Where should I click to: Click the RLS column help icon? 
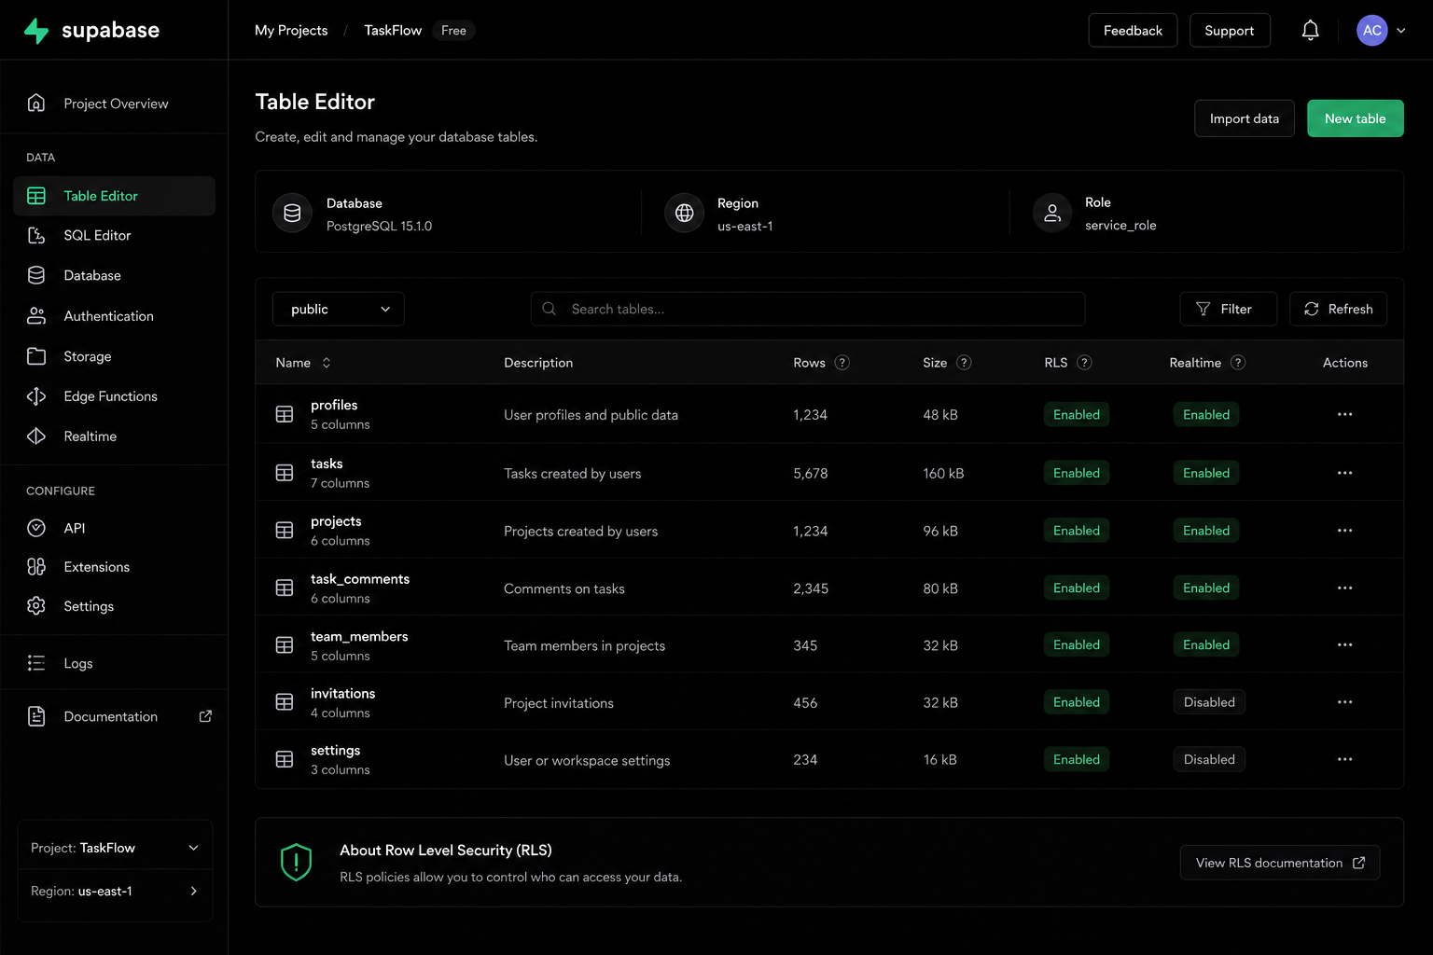pos(1084,363)
